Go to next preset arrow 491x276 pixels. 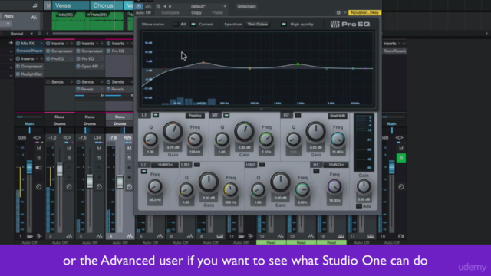tap(170, 6)
